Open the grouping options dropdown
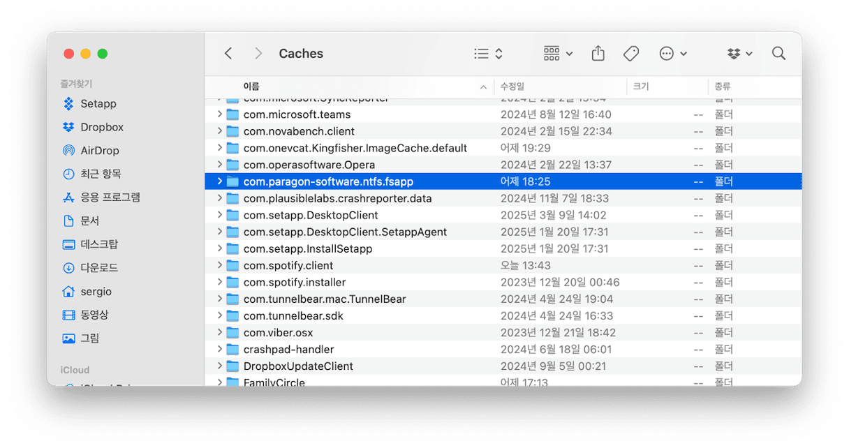This screenshot has height=448, width=849. coord(558,54)
